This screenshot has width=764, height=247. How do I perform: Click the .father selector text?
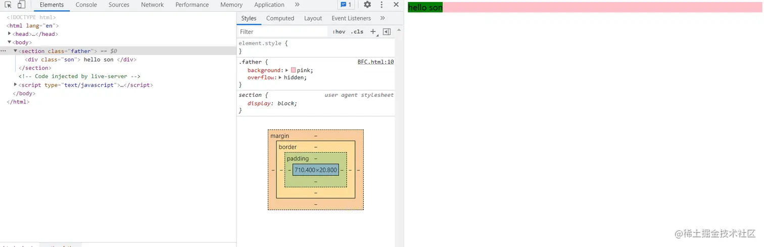point(250,62)
